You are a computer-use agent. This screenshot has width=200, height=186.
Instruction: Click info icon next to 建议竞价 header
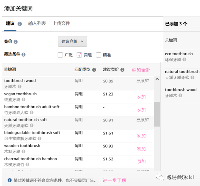122,70
